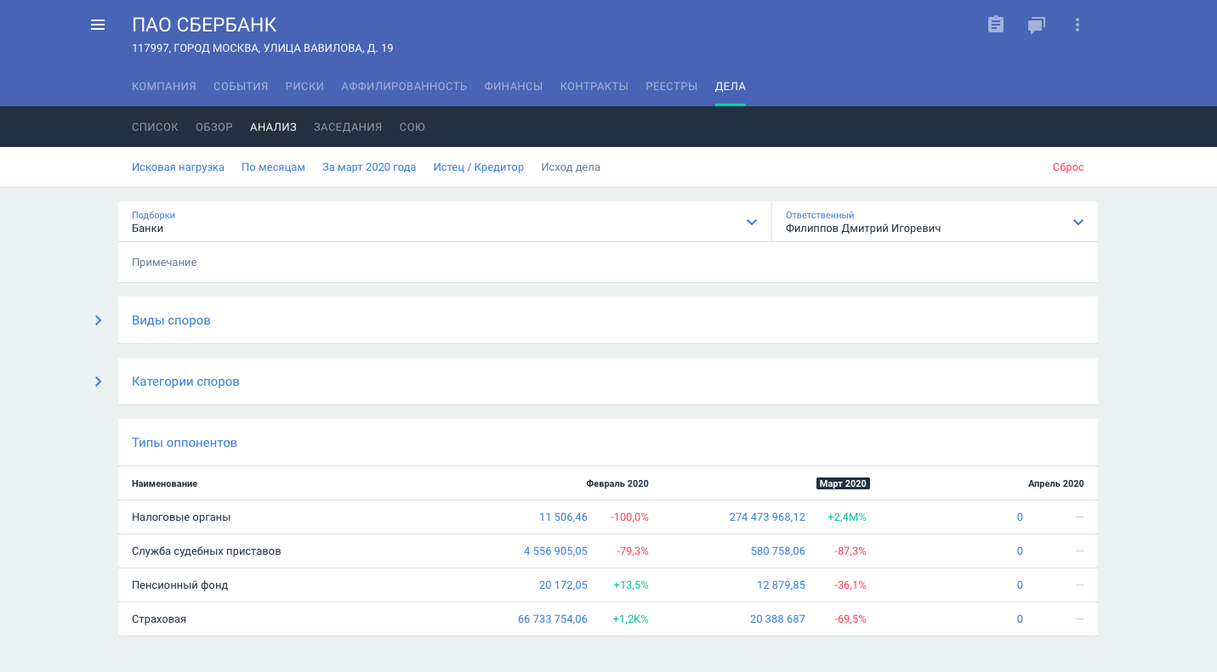Click the +13,5% change value
The height and width of the screenshot is (672, 1217).
631,585
